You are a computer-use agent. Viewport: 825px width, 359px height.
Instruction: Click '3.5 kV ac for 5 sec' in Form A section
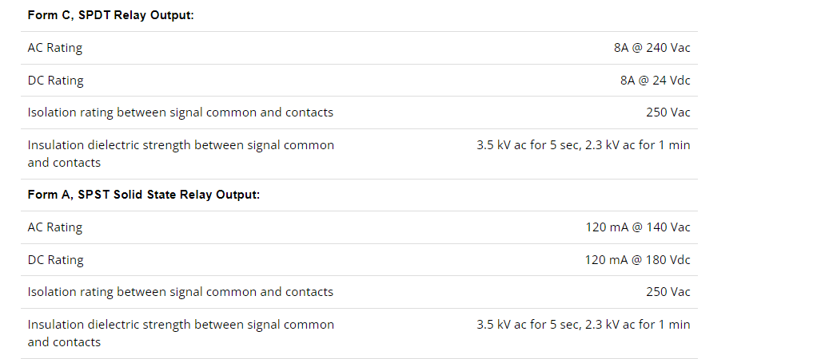click(x=527, y=325)
